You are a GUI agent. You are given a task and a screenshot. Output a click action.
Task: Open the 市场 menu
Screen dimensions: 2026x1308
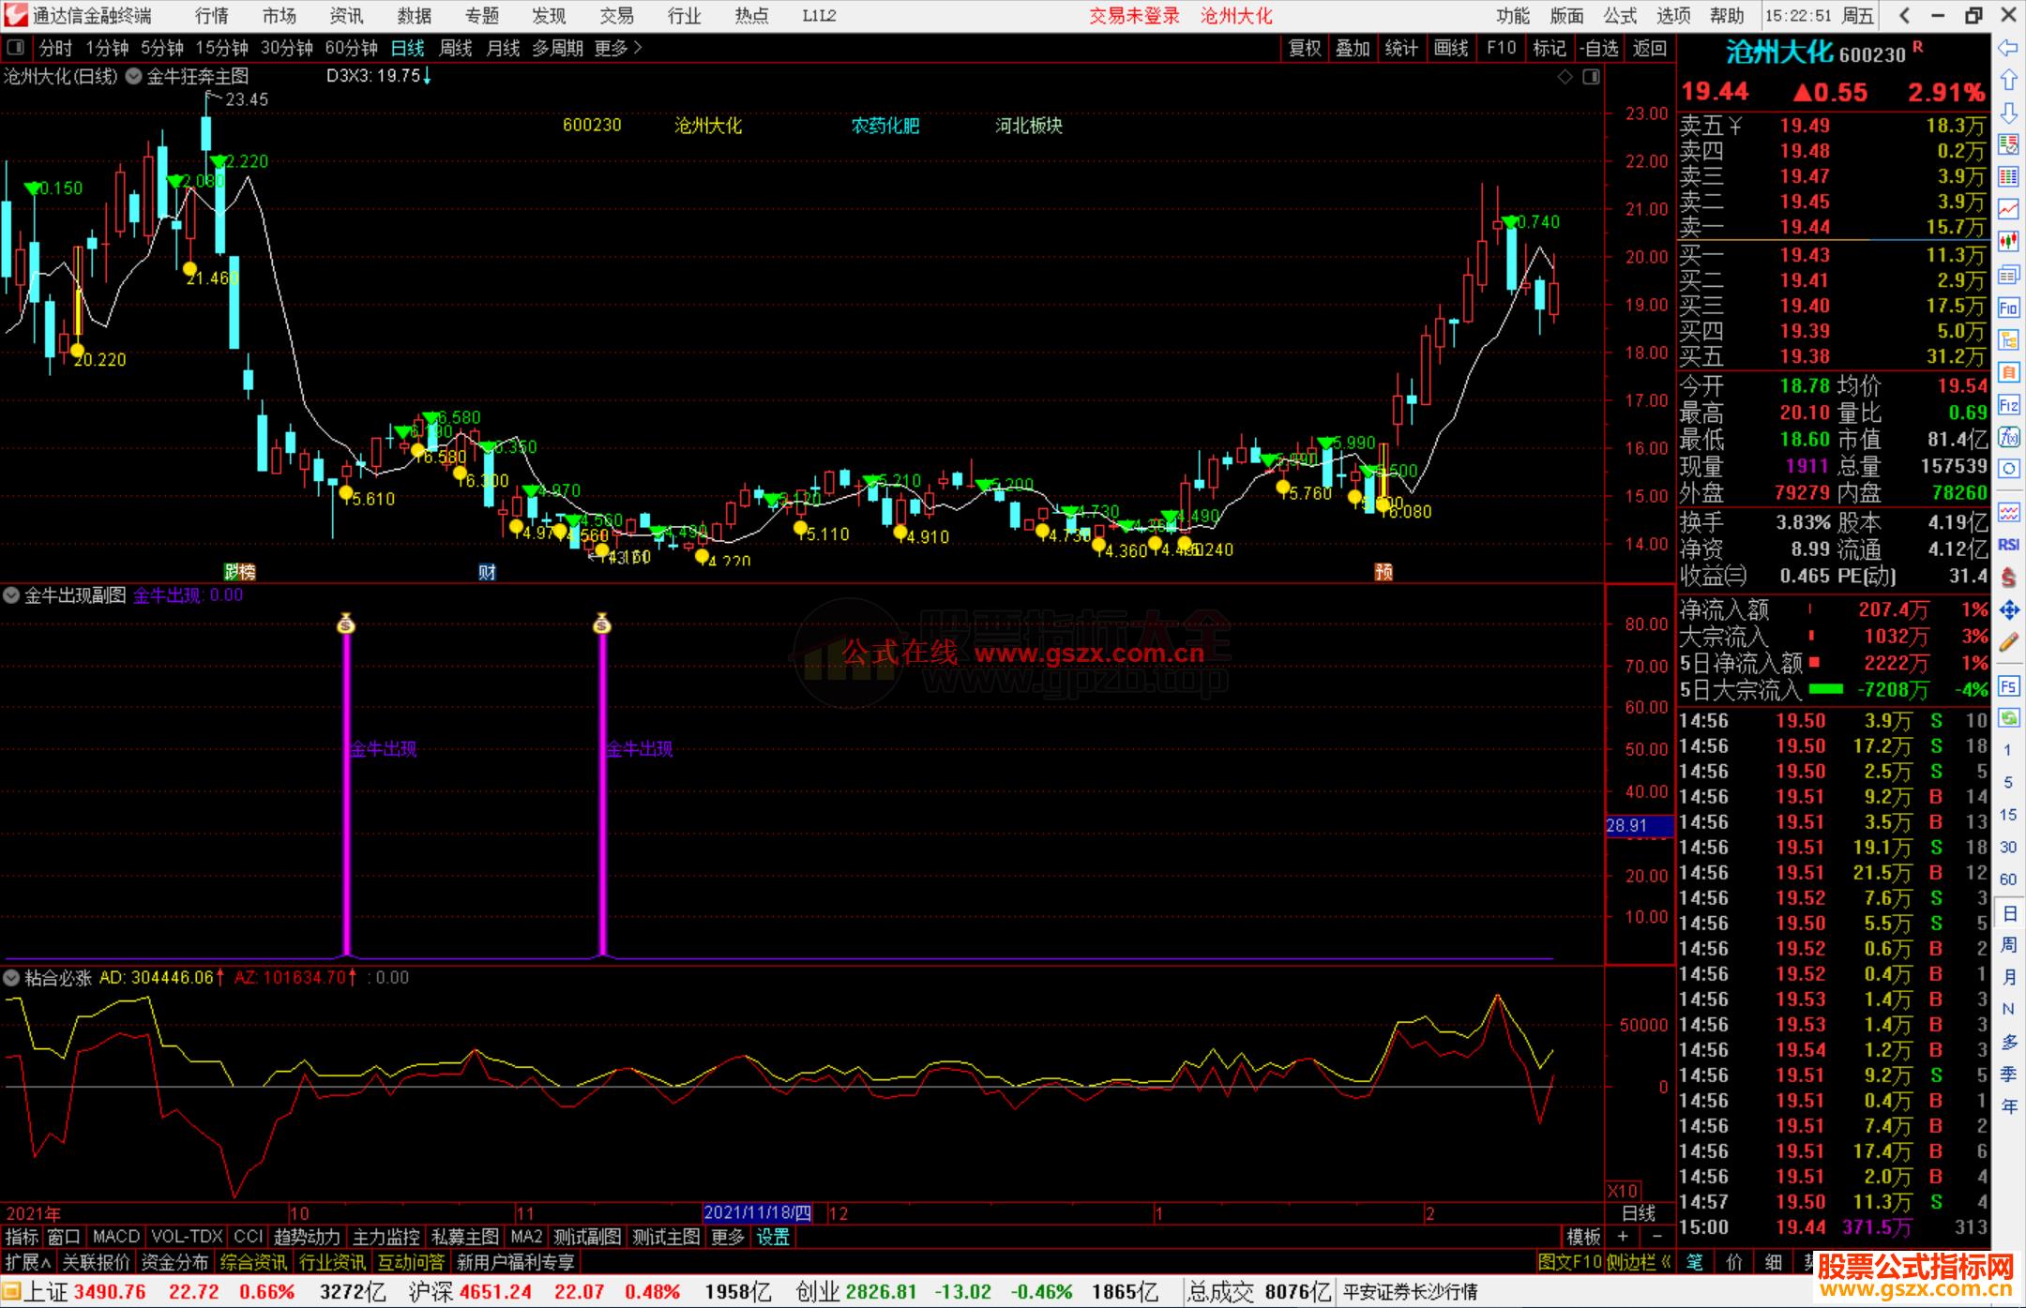coord(279,16)
